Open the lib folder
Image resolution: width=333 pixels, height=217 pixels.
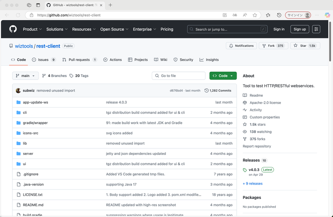(25, 144)
